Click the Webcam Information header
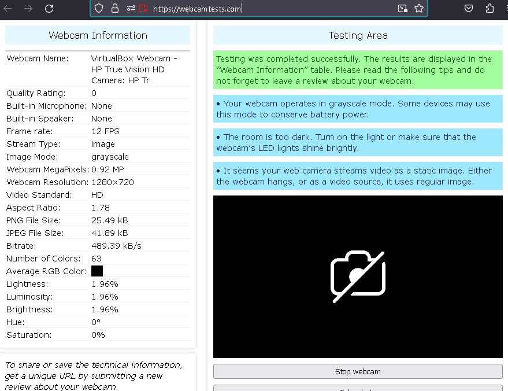 pos(98,35)
